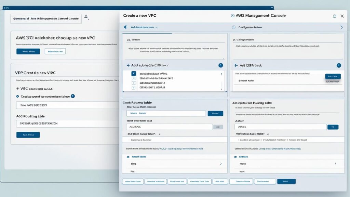This screenshot has width=350, height=197.
Task: Click the blue button under Add Routing table in the background
Action: click(x=28, y=135)
